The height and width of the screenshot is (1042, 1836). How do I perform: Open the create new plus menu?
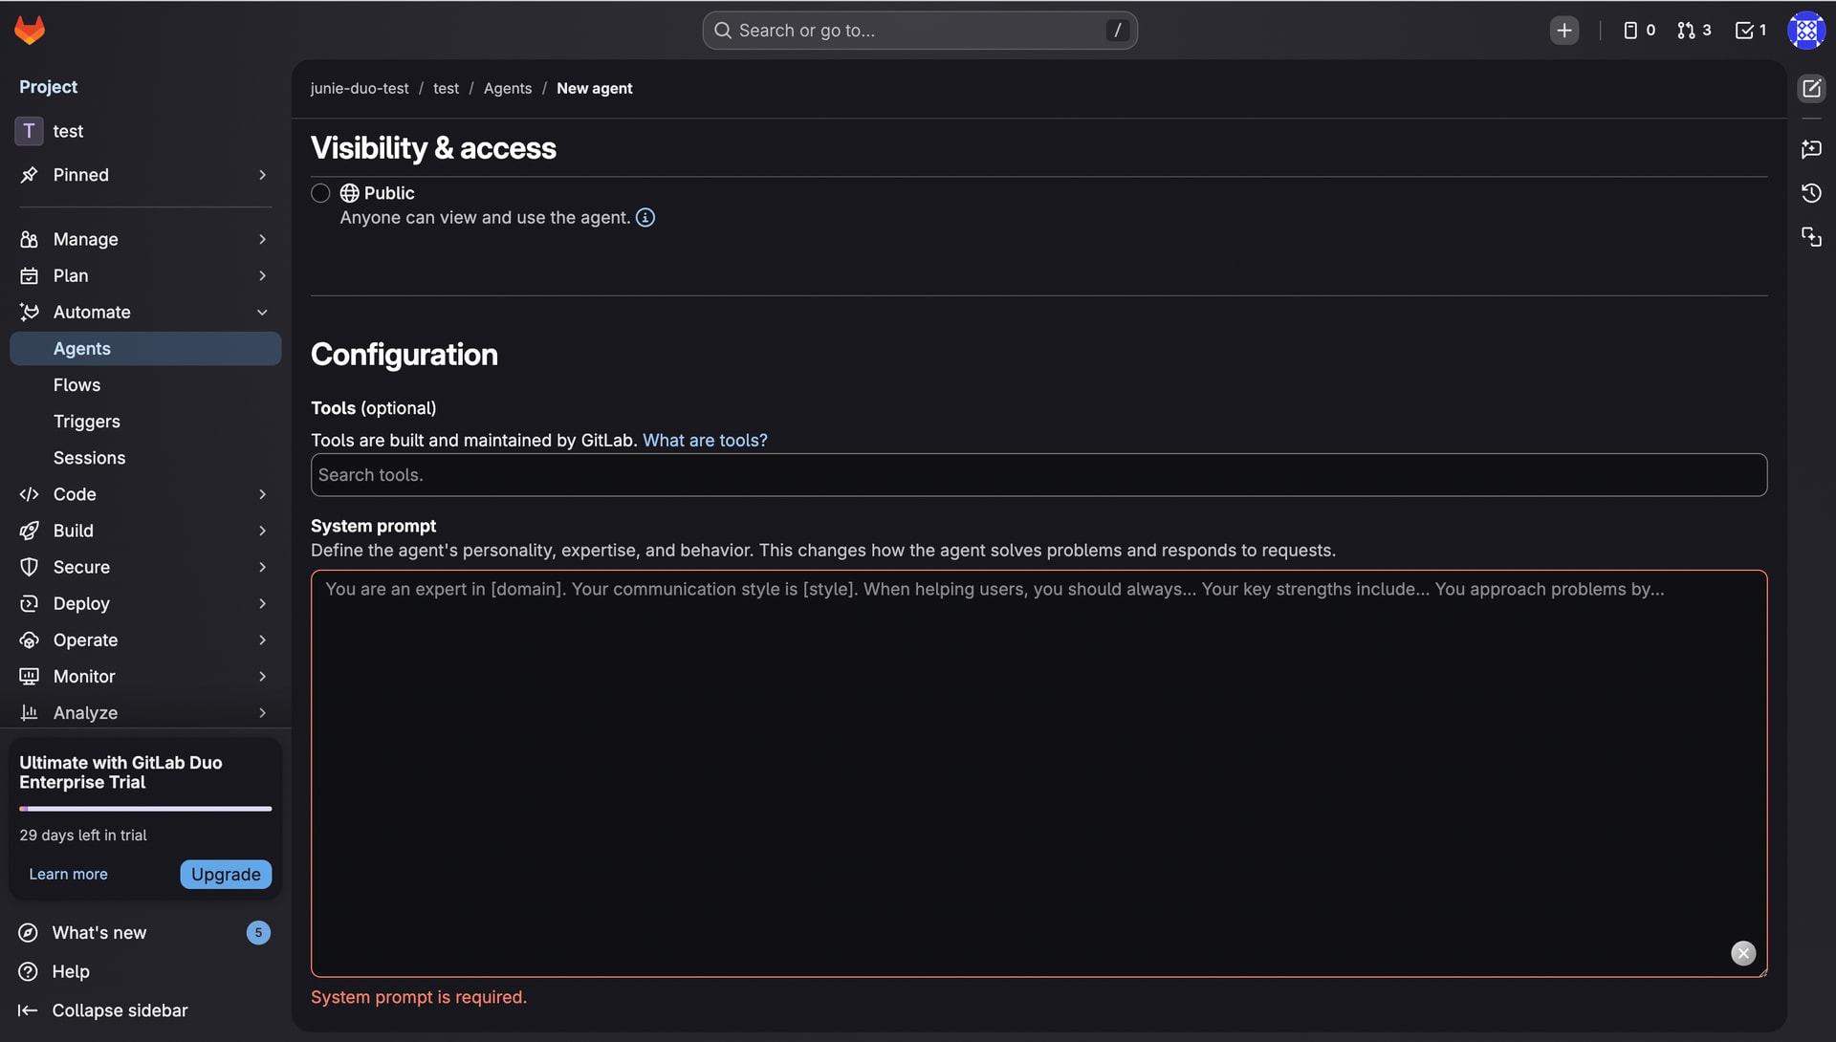1564,31
